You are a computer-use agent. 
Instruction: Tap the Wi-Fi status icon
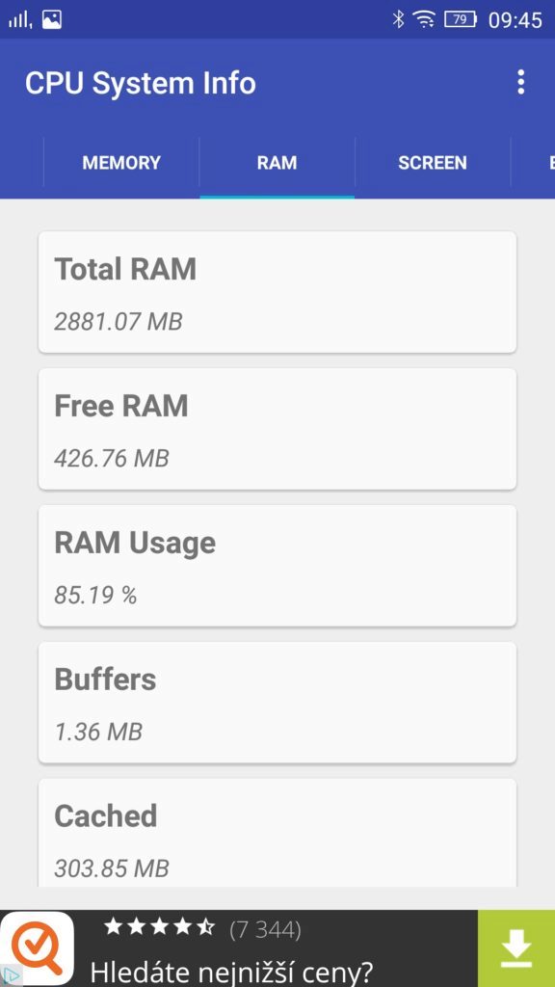425,20
